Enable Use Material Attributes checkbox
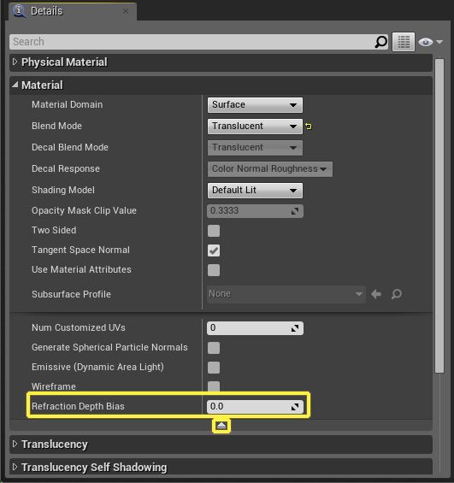This screenshot has height=483, width=454. [214, 270]
